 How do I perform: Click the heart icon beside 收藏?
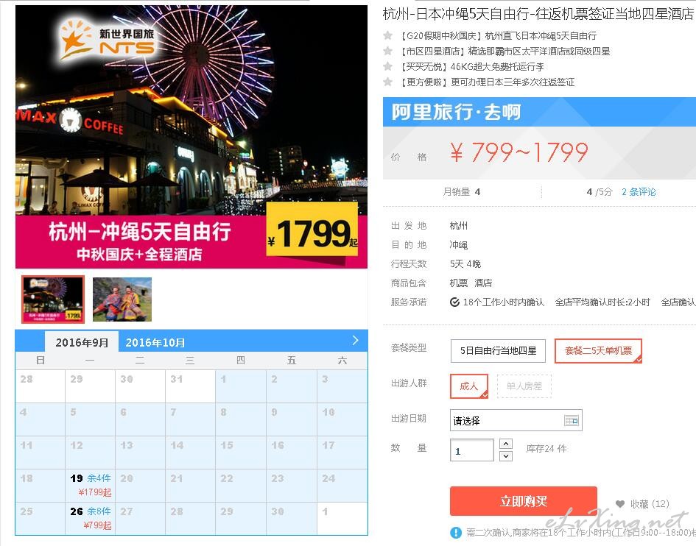[x=620, y=504]
